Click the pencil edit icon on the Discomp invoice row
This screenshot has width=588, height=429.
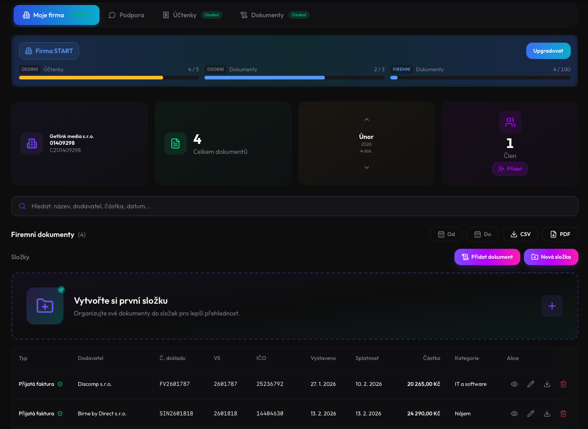(x=531, y=384)
